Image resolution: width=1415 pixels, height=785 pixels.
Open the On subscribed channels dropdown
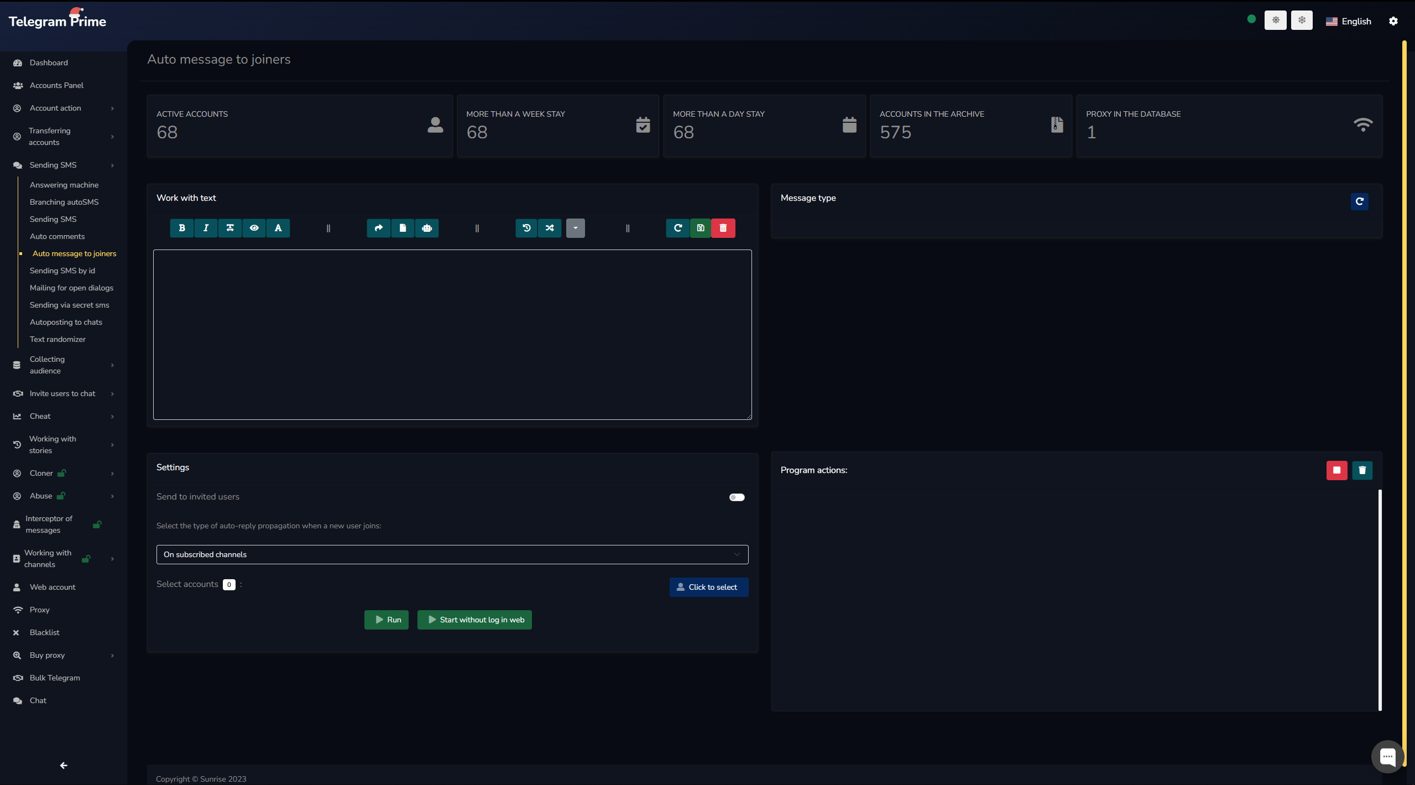[x=452, y=554]
